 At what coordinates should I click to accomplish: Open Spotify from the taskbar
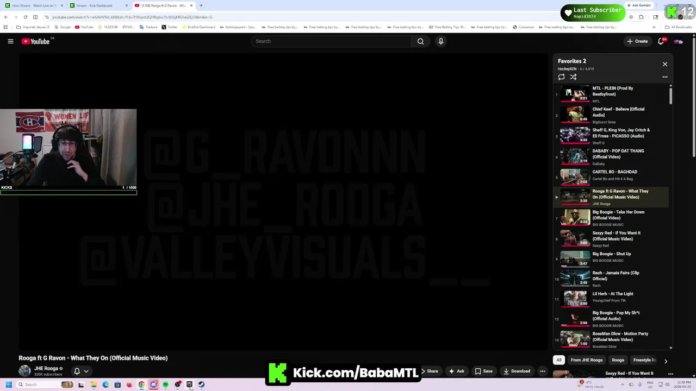165,384
